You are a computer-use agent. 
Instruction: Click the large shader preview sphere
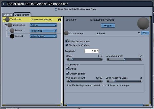click(x=143, y=23)
